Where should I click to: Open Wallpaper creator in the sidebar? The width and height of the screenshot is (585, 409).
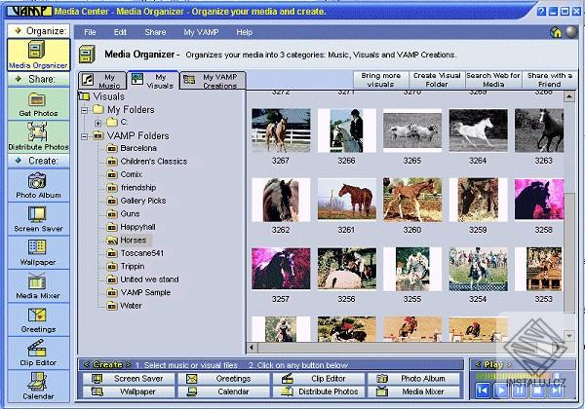38,252
